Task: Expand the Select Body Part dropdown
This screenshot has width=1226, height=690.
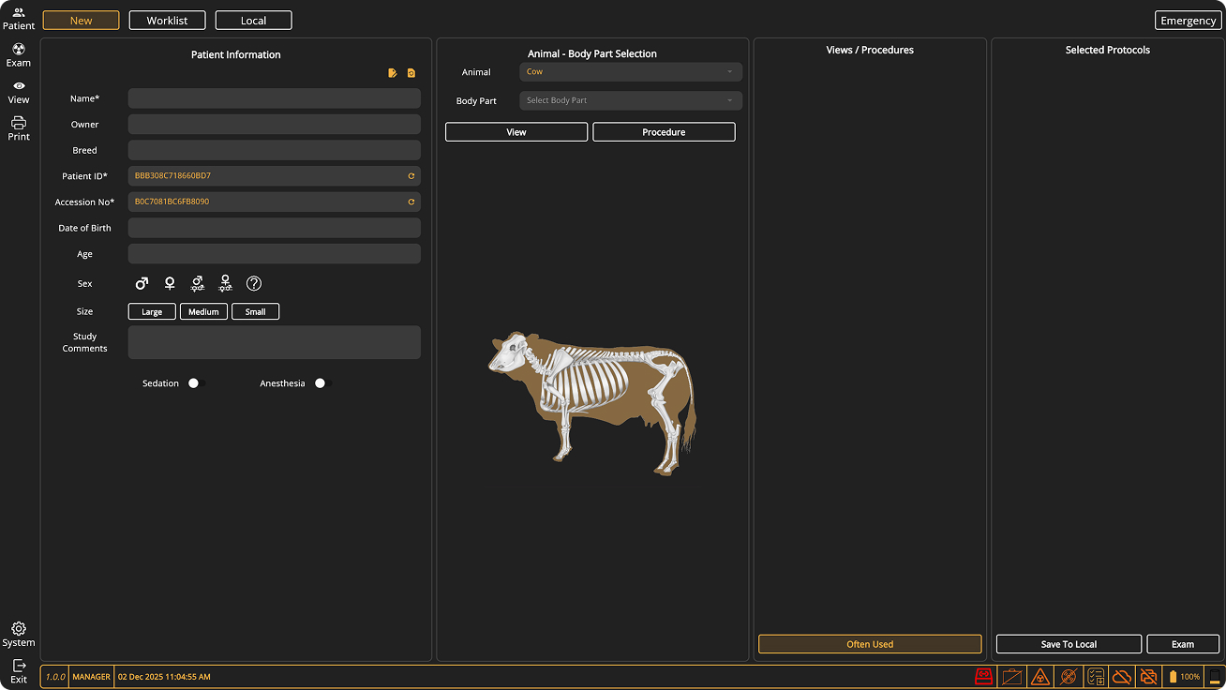Action: pyautogui.click(x=630, y=100)
